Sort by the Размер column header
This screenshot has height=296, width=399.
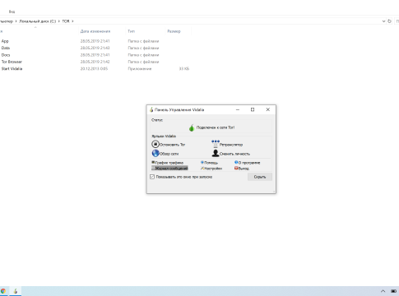pos(174,31)
